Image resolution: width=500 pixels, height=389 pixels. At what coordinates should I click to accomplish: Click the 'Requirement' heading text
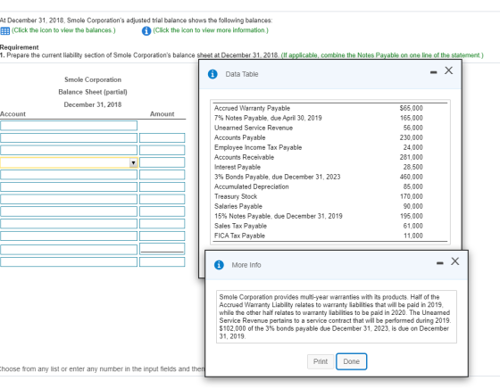[x=19, y=47]
